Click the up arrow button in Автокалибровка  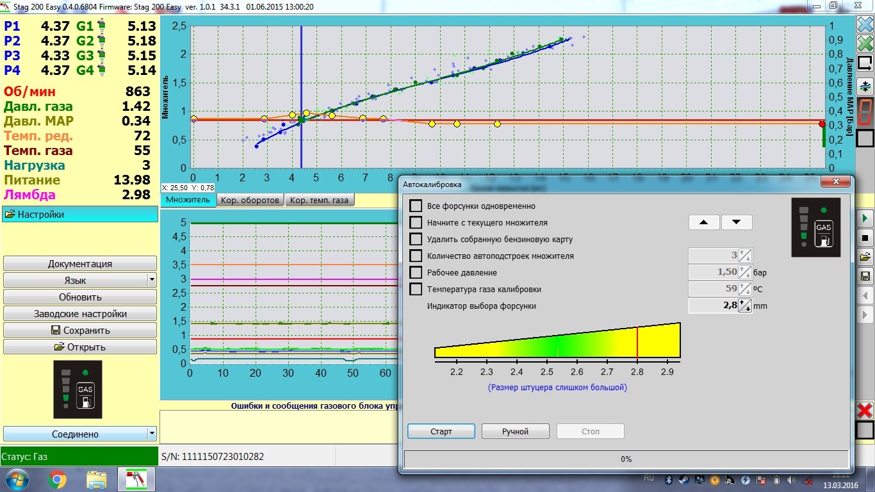[704, 222]
